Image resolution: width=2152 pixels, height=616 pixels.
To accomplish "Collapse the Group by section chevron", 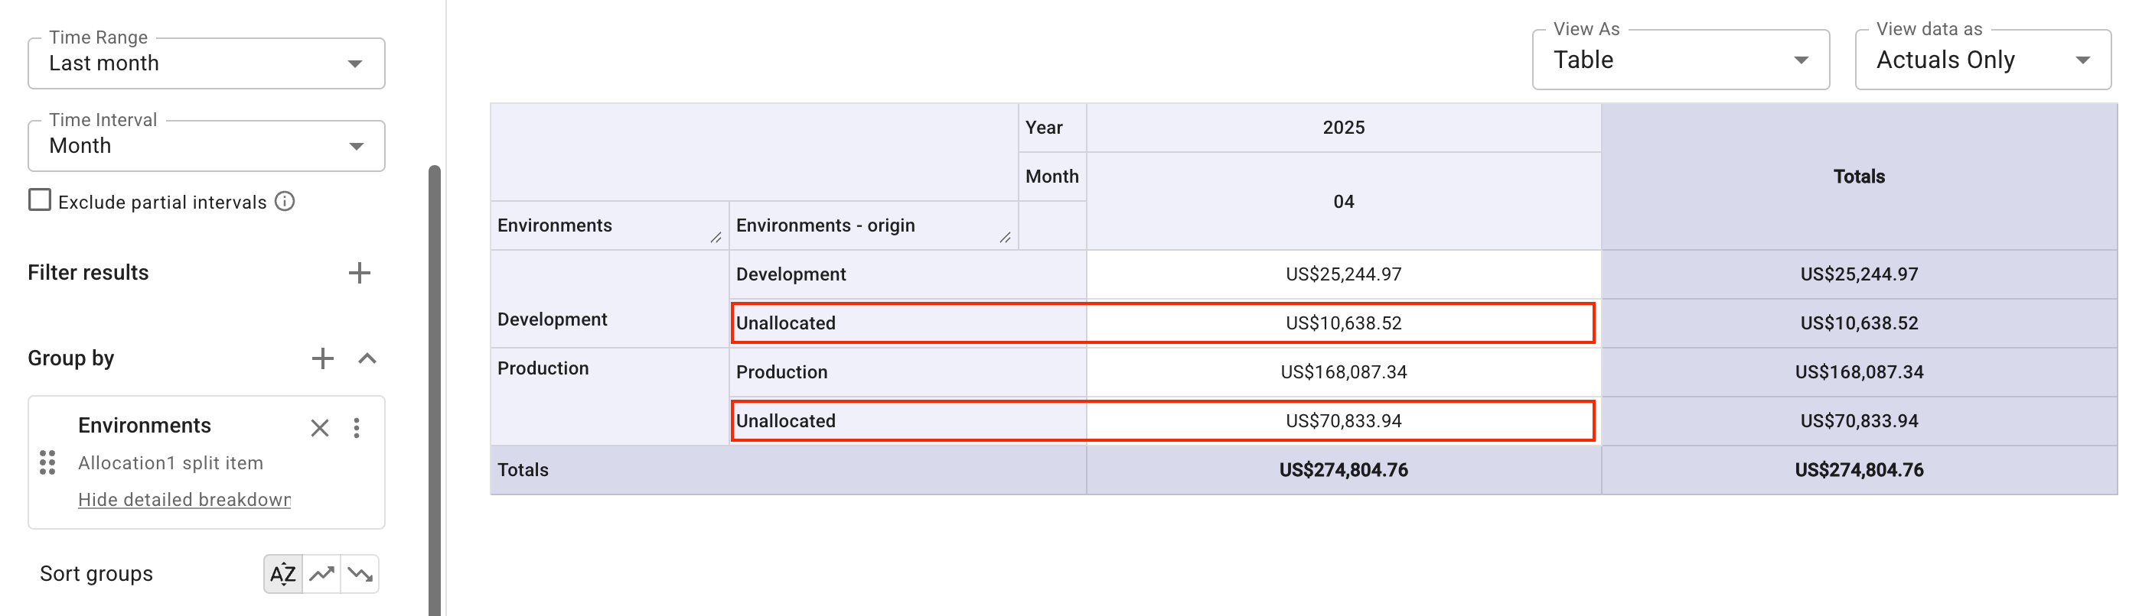I will pyautogui.click(x=367, y=359).
